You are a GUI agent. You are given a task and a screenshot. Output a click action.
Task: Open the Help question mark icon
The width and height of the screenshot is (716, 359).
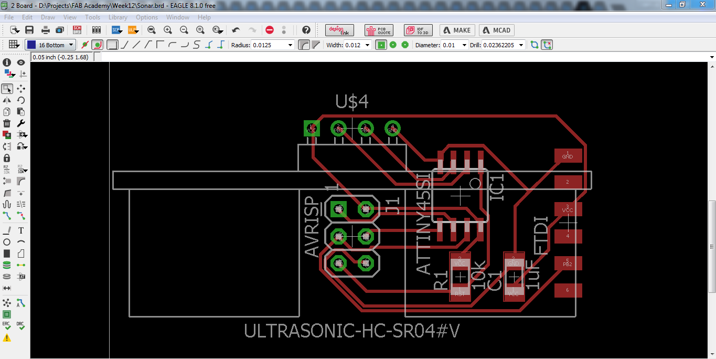306,30
